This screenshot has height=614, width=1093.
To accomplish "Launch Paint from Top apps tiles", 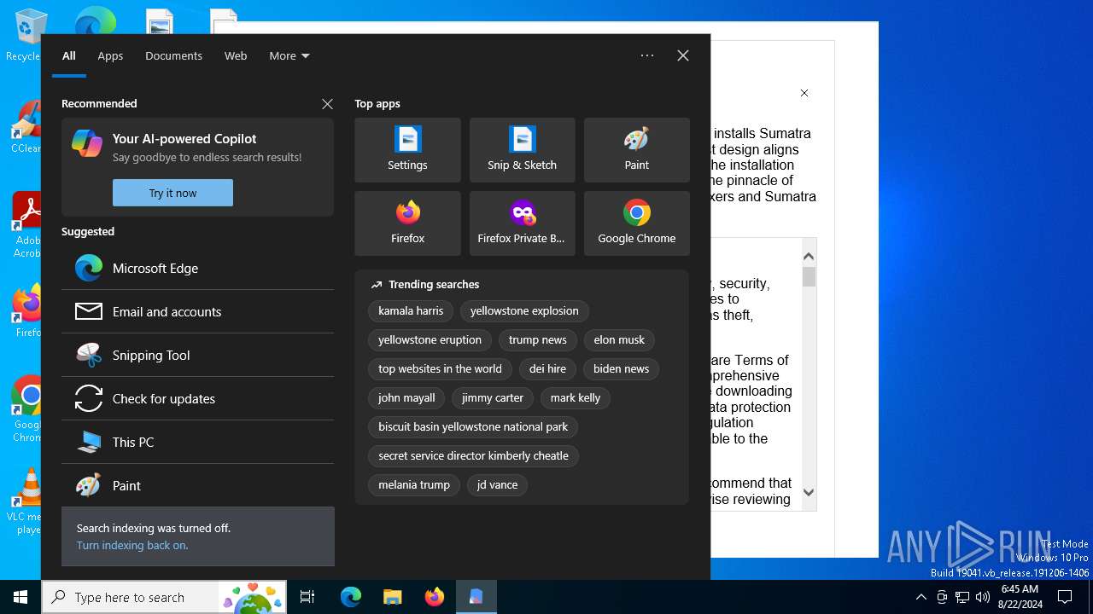I will click(x=636, y=150).
